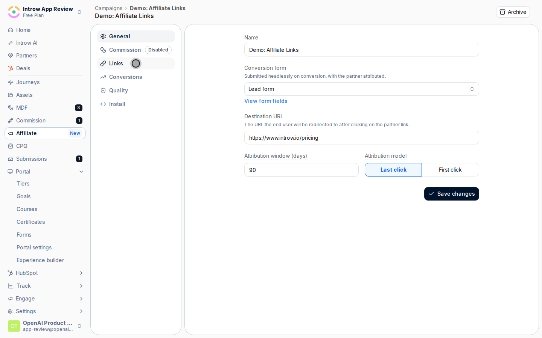Open the Commission campaign tab
542x338 pixels.
[136, 50]
